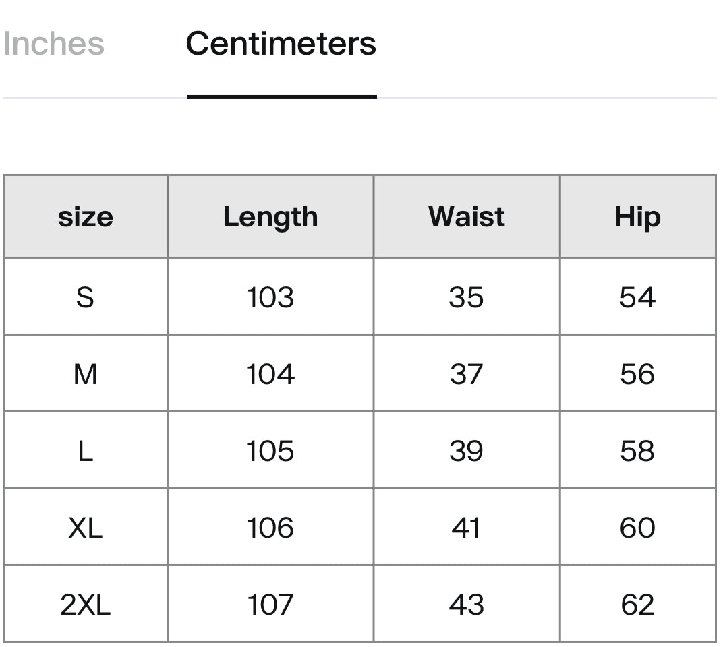Image resolution: width=723 pixels, height=647 pixels.
Task: Click the size column header
Action: (86, 216)
